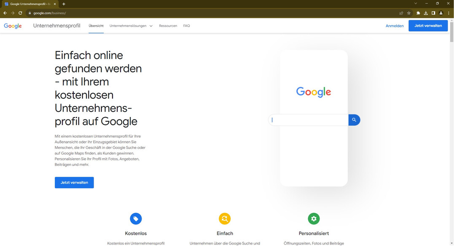This screenshot has height=247, width=454.
Task: Open a new tab with the plus icon
Action: coord(64,4)
